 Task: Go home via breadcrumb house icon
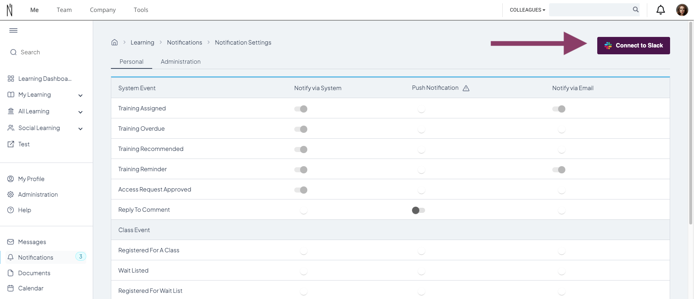click(x=115, y=42)
